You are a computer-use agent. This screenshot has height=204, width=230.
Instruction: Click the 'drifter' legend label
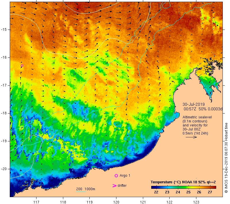coord(122,186)
